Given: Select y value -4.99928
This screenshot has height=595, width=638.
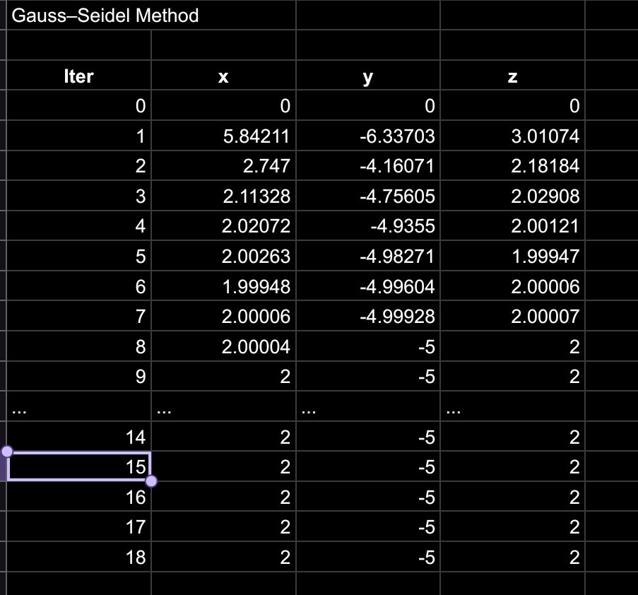Looking at the screenshot, I should point(368,316).
